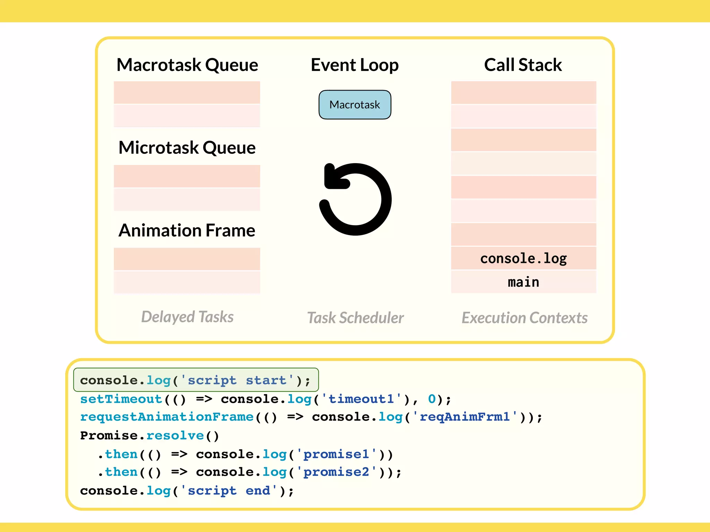Click the Microtask Queue heading
This screenshot has height=532, width=710.
click(x=187, y=148)
